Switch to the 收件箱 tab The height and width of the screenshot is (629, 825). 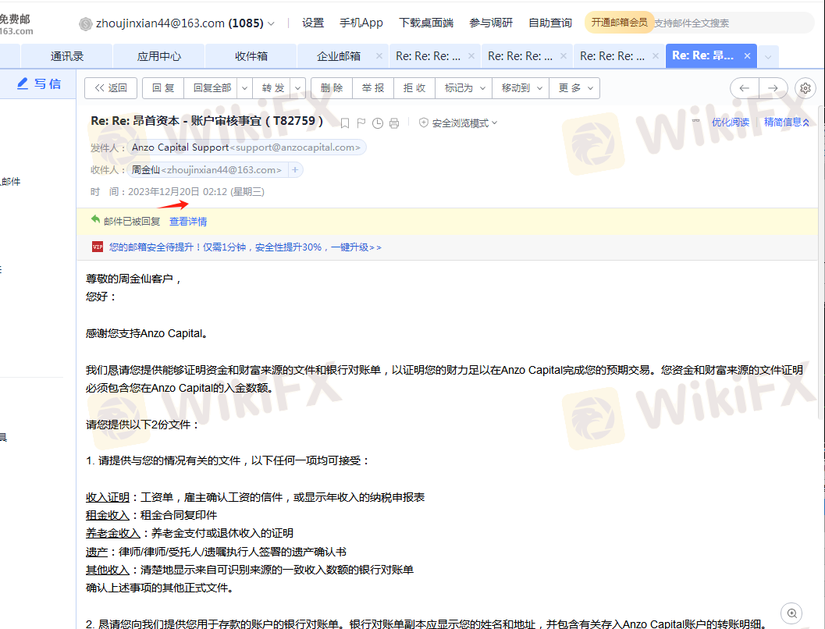tap(251, 56)
